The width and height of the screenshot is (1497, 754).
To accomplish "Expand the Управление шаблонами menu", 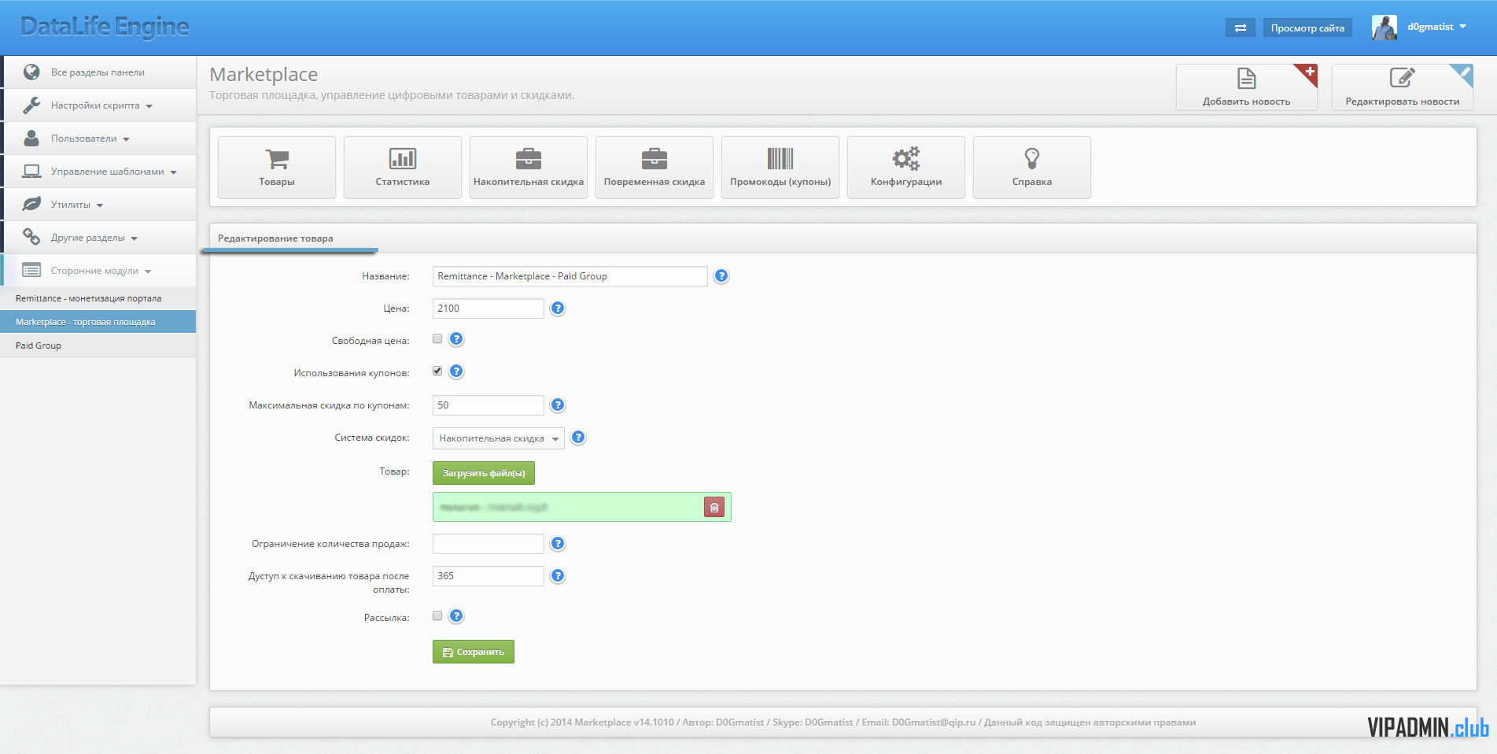I will 99,172.
